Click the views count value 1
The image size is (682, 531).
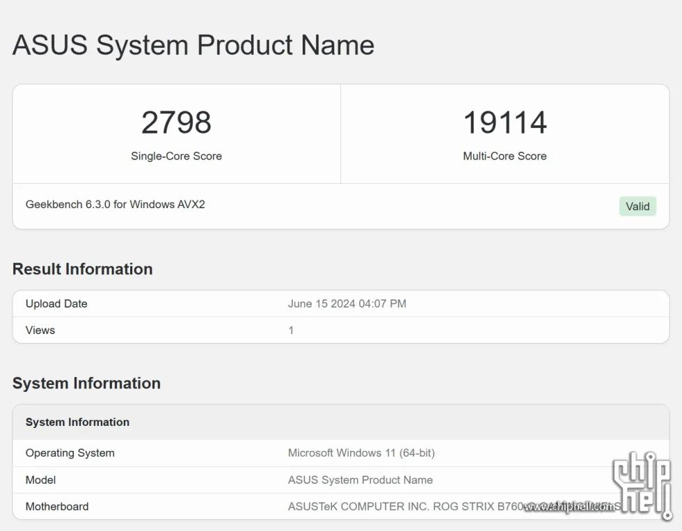[291, 330]
